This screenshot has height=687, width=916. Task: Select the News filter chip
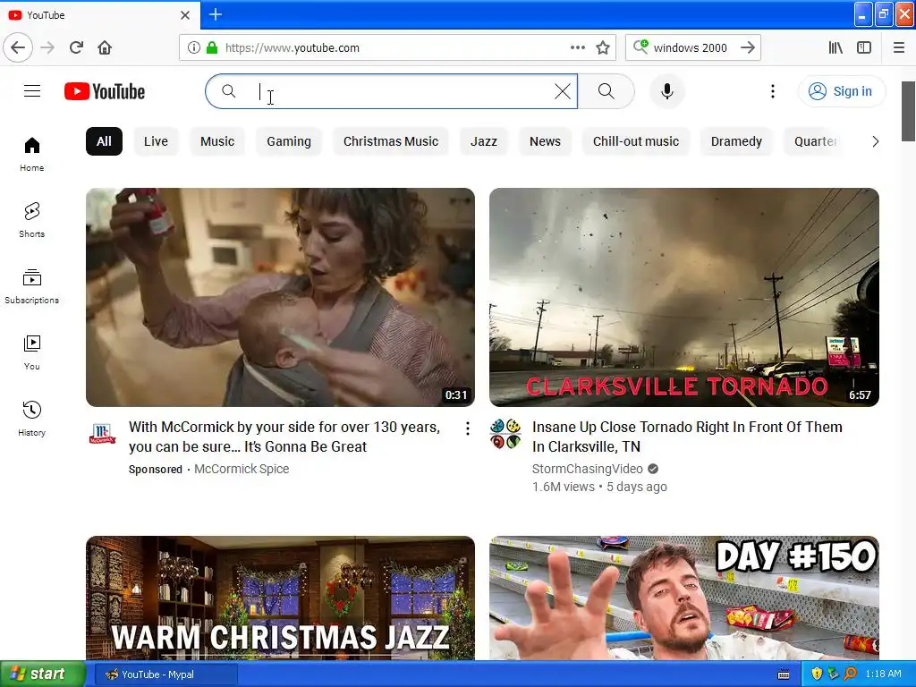point(545,141)
